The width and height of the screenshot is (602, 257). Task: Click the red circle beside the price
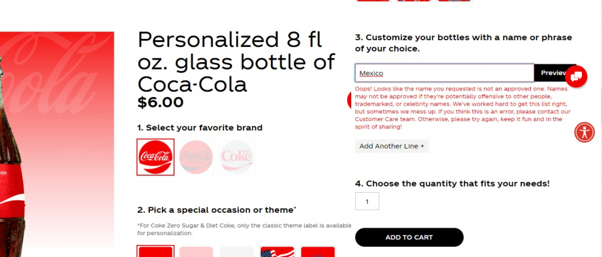tap(349, 100)
